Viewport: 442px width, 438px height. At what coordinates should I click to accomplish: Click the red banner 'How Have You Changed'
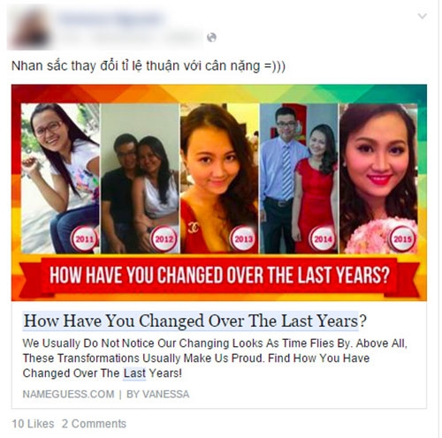(x=219, y=276)
